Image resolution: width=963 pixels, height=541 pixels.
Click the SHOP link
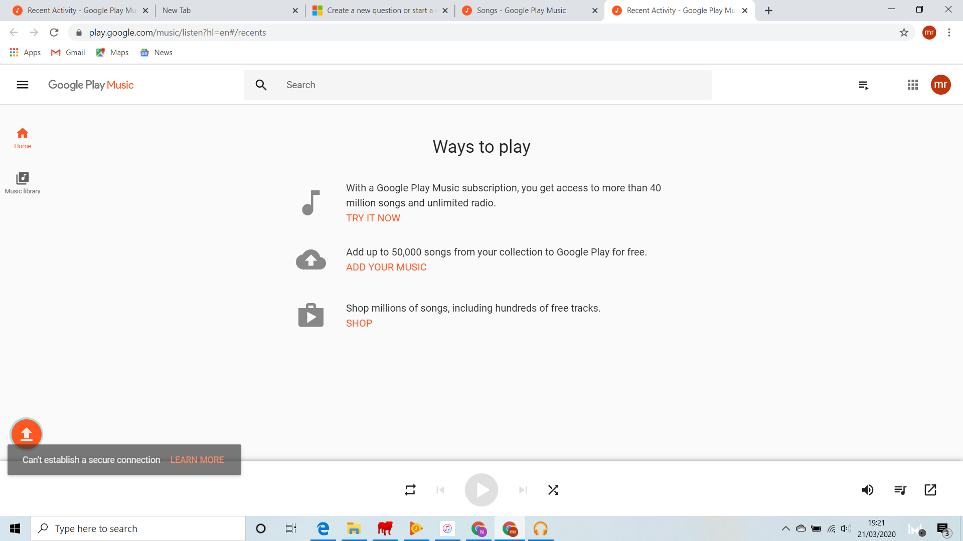pyautogui.click(x=359, y=323)
